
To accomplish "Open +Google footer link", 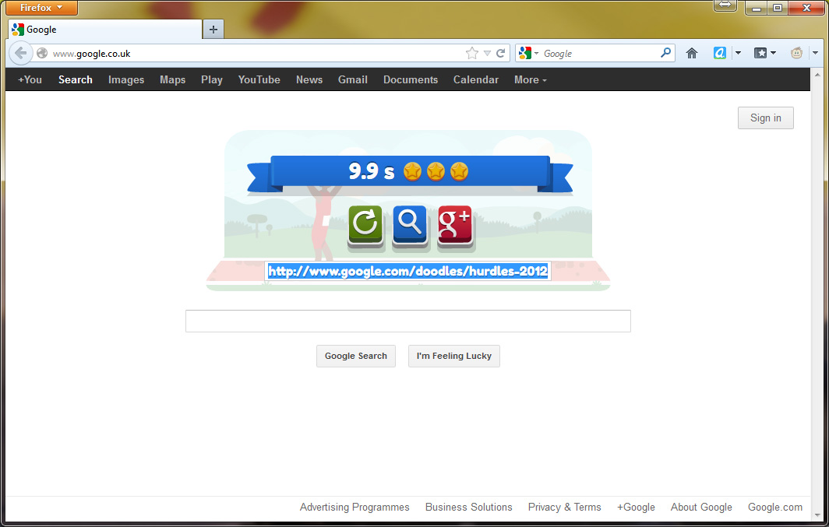I will coord(636,507).
